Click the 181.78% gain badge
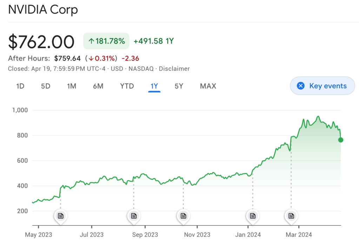The height and width of the screenshot is (244, 359). tap(106, 41)
